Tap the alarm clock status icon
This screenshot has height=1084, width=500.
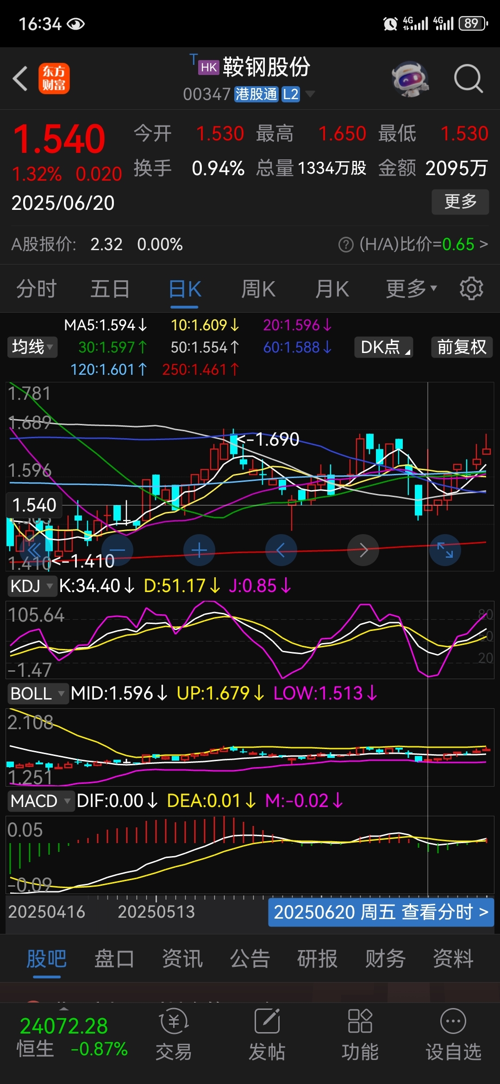click(390, 24)
